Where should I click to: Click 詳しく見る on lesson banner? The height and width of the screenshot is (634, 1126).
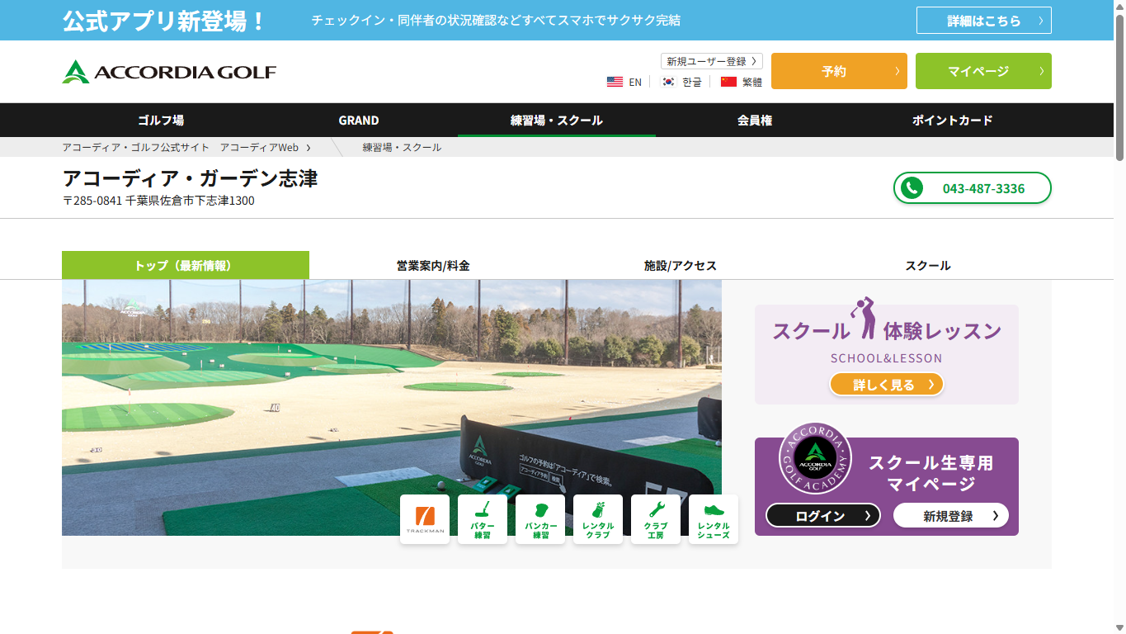point(887,385)
